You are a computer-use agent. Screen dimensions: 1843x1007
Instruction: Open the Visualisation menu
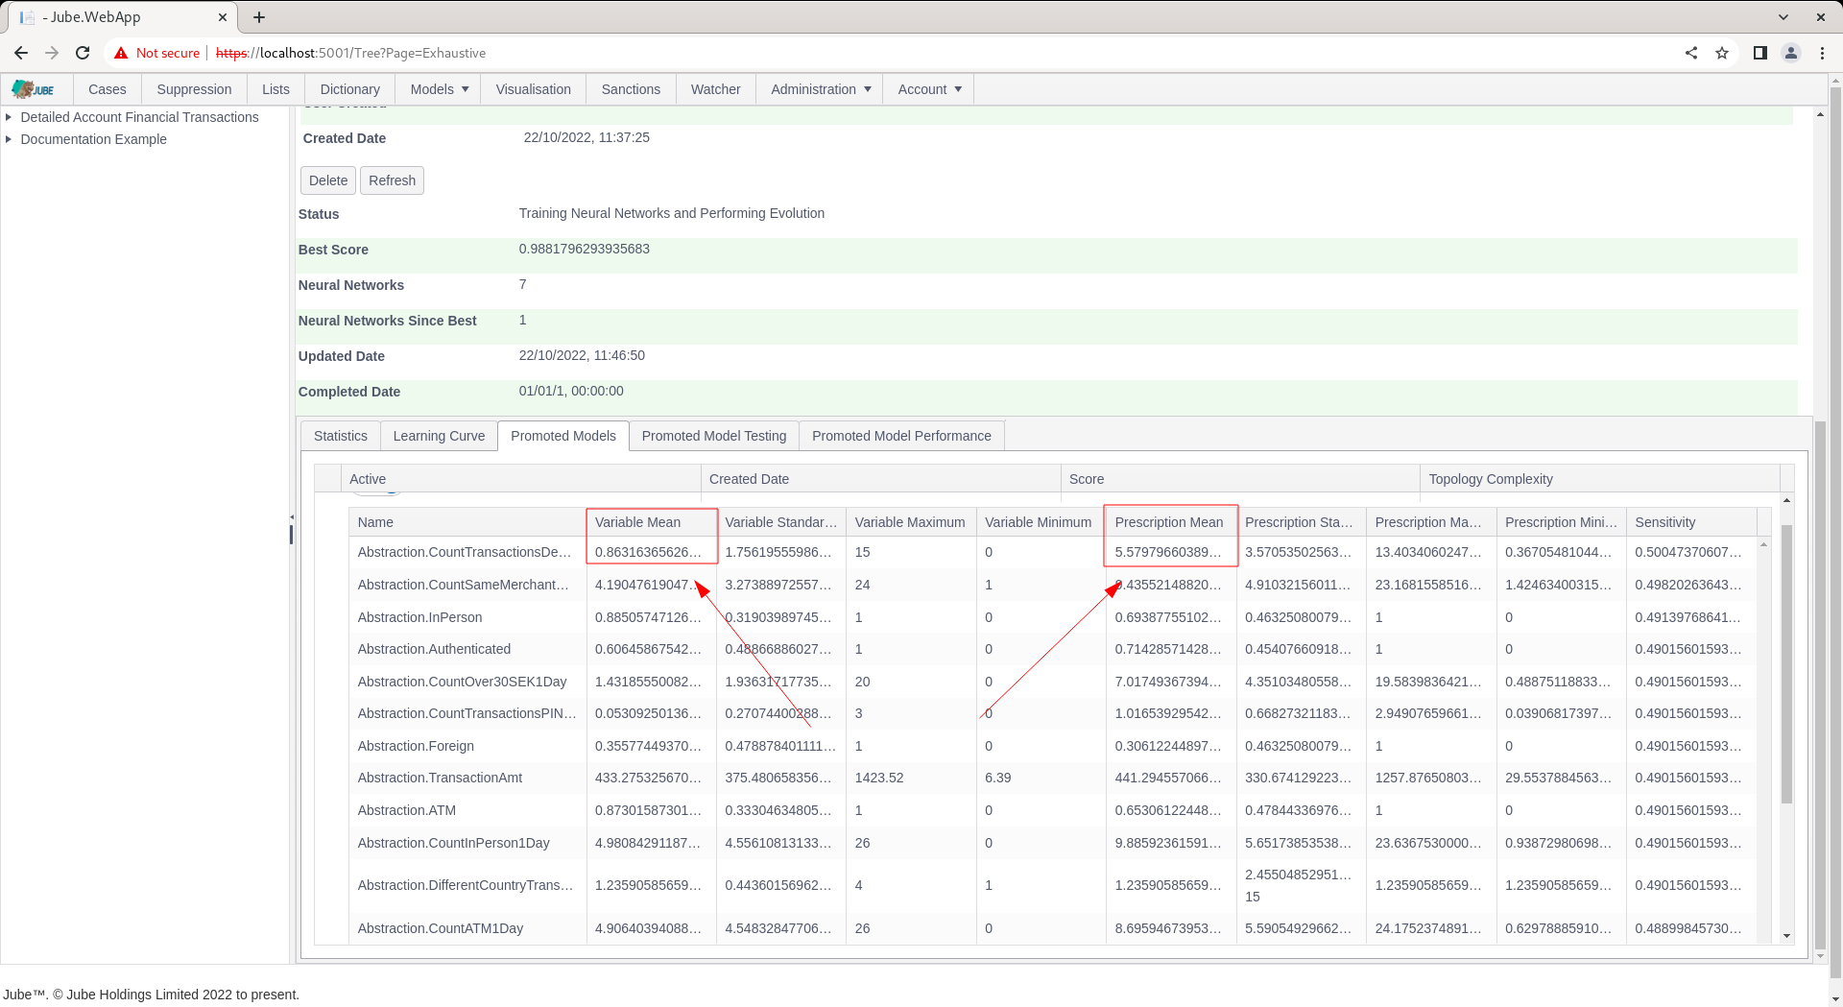click(x=533, y=89)
